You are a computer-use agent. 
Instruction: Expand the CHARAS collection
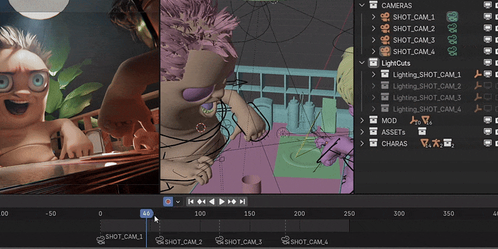pyautogui.click(x=362, y=144)
